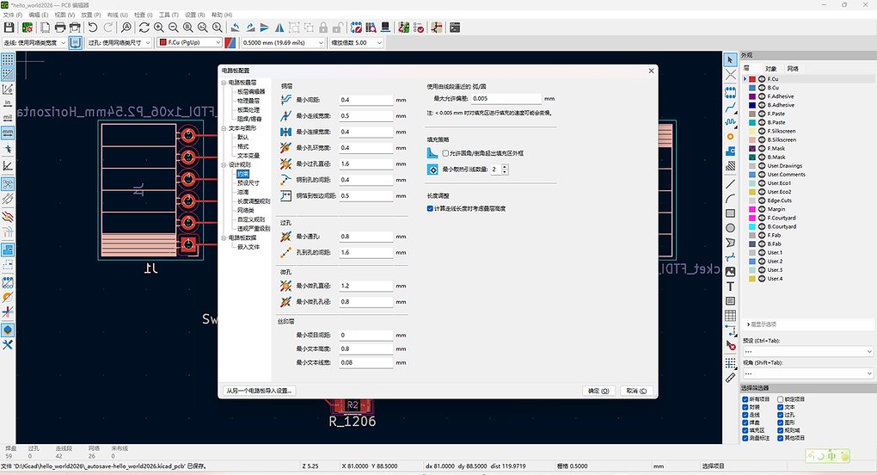Screen dimensions: 877x475
Task: Run the Design Rules Checker icon
Action: (419, 28)
